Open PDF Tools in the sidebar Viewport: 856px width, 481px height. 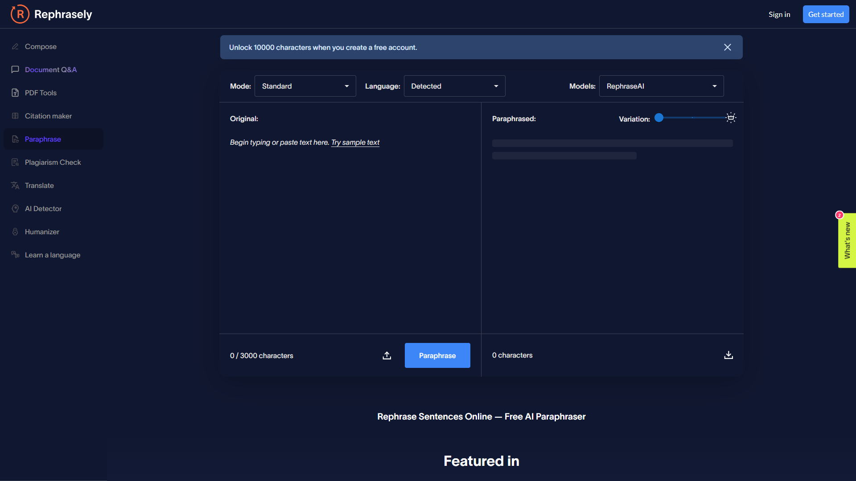pos(53,93)
